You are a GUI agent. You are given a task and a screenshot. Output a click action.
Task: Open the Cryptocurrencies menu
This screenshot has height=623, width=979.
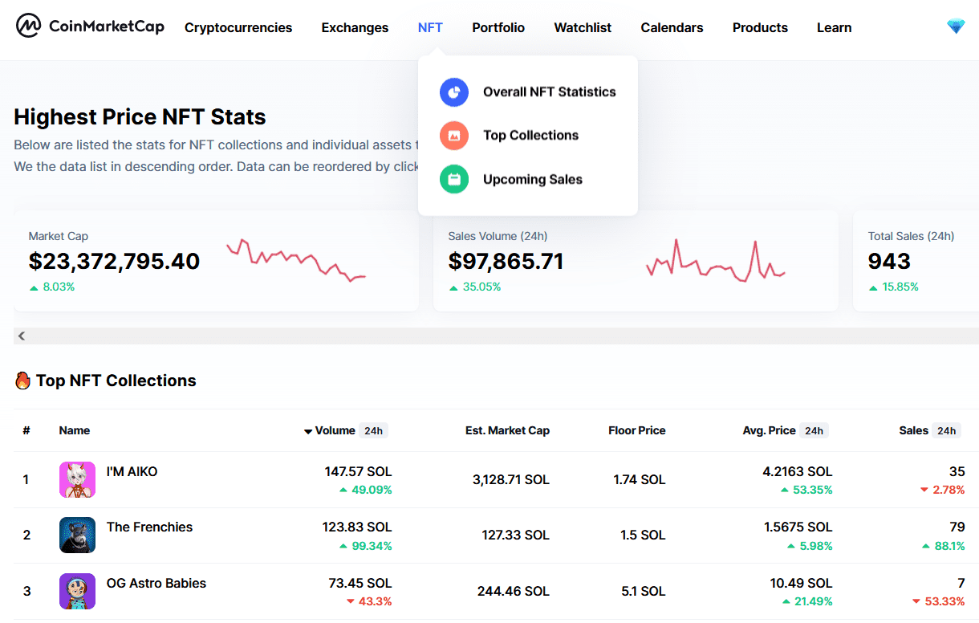238,27
